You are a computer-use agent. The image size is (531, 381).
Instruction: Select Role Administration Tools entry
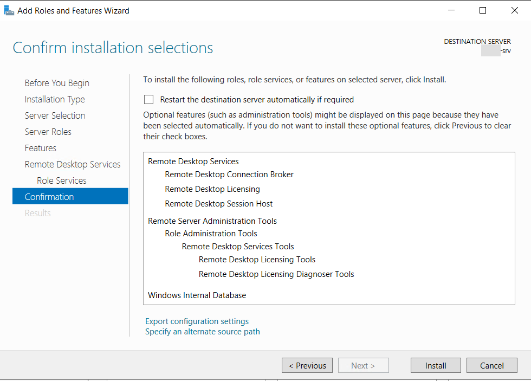[211, 234]
